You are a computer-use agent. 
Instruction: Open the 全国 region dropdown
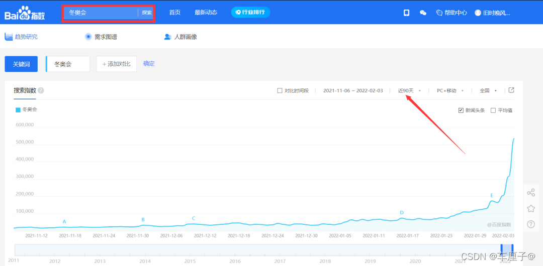(x=488, y=91)
